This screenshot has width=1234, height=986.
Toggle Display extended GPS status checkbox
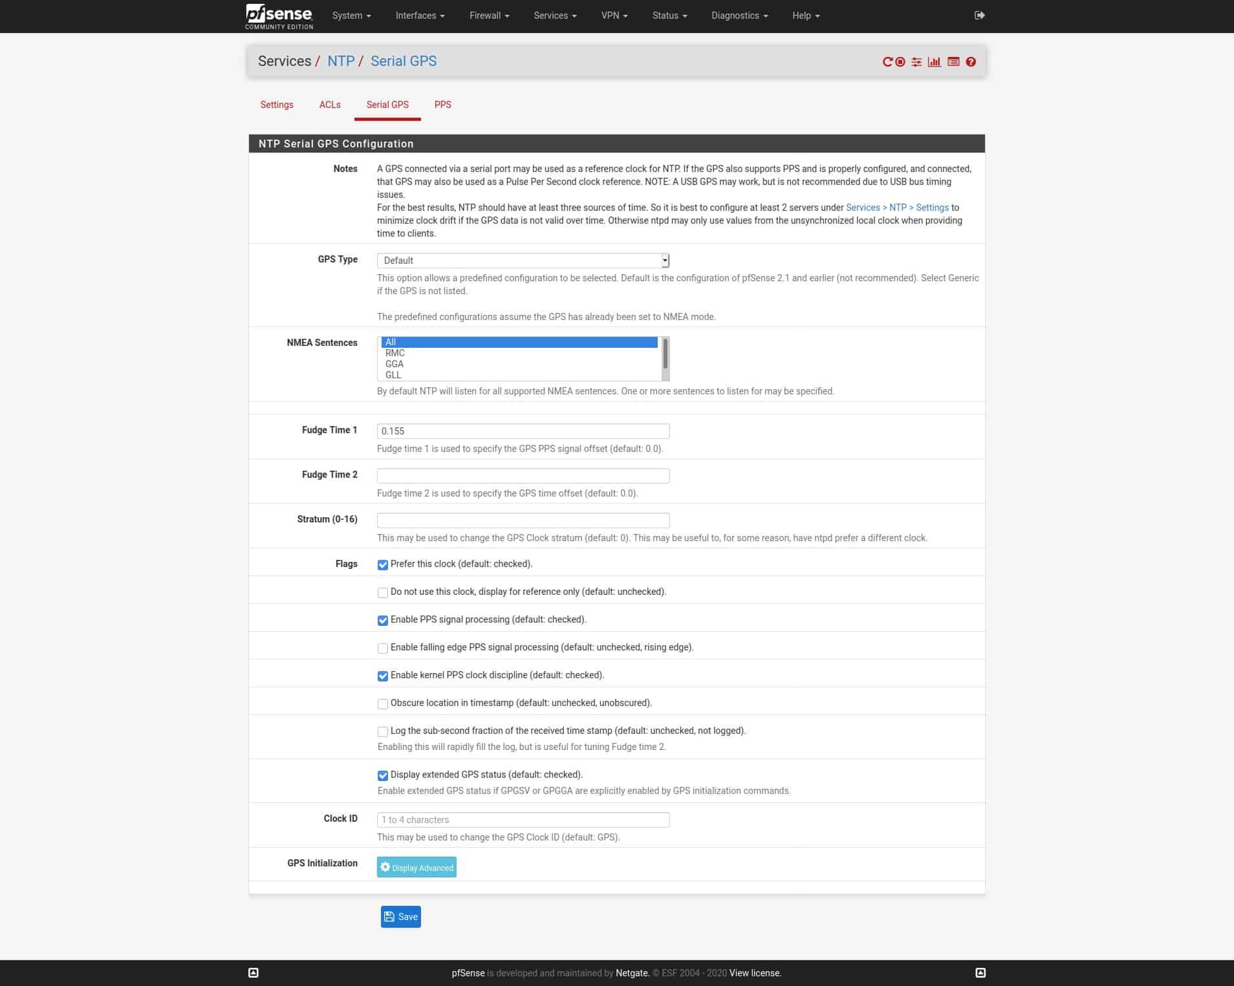(x=383, y=776)
